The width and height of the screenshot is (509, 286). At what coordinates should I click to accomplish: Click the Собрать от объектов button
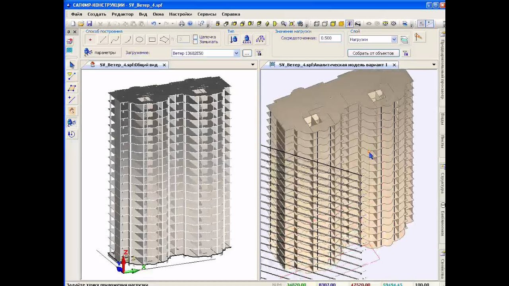click(x=373, y=53)
